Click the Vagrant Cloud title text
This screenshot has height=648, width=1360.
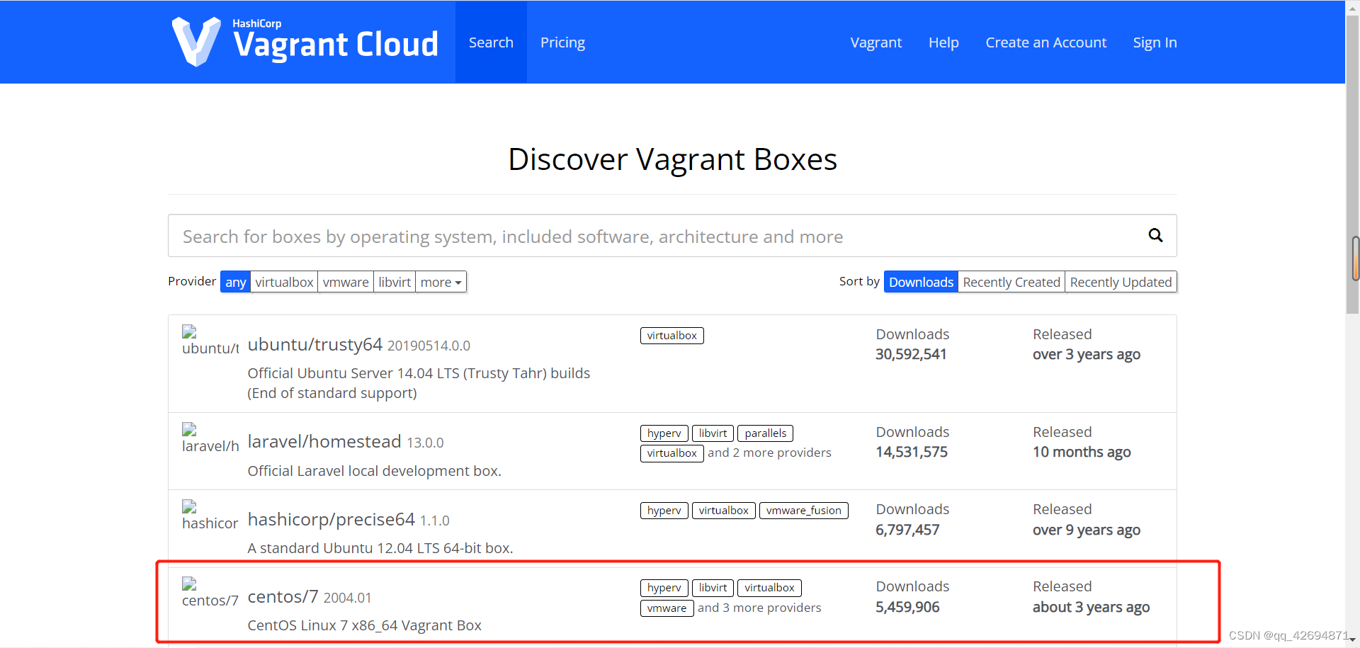tap(336, 44)
